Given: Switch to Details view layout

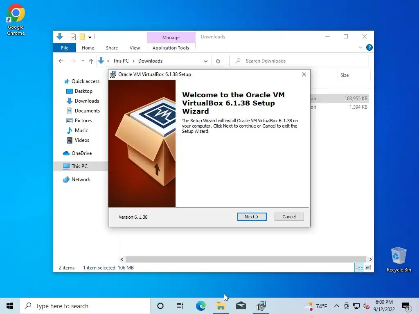Looking at the screenshot, I should (359, 267).
